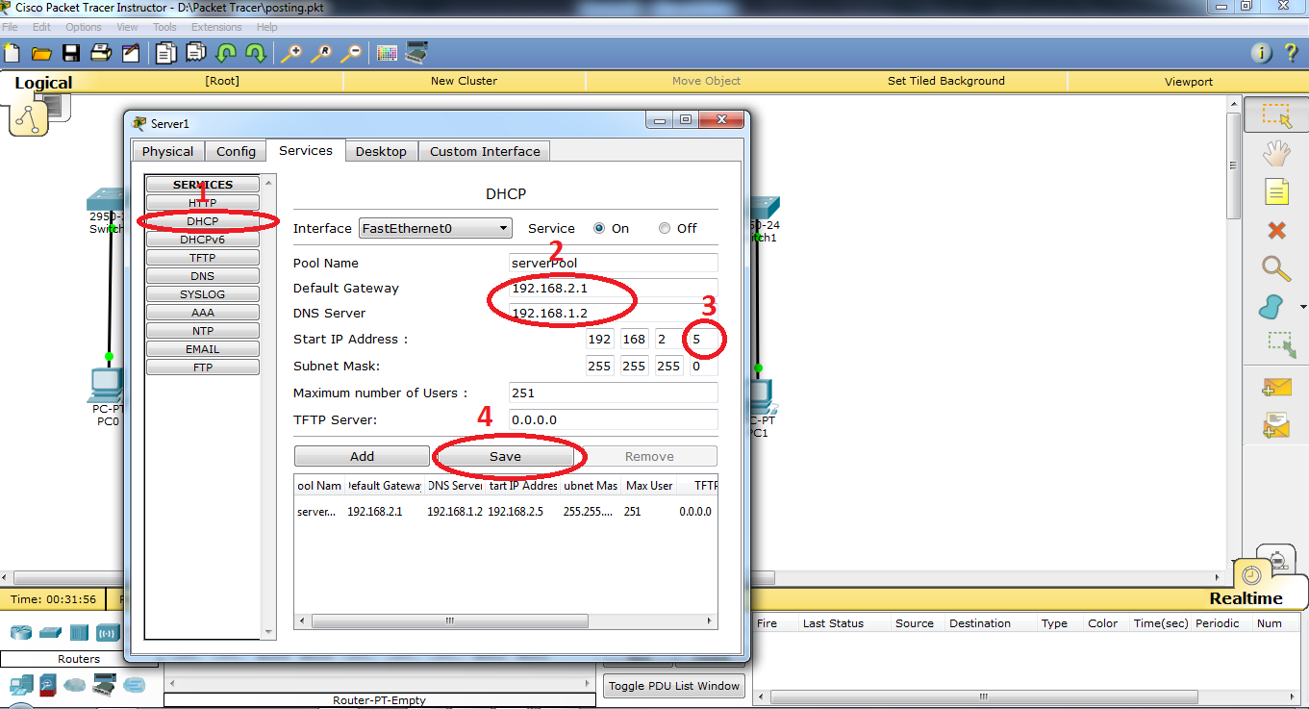Turn DHCP Service Off
Screen dimensions: 1309x709
pos(665,228)
